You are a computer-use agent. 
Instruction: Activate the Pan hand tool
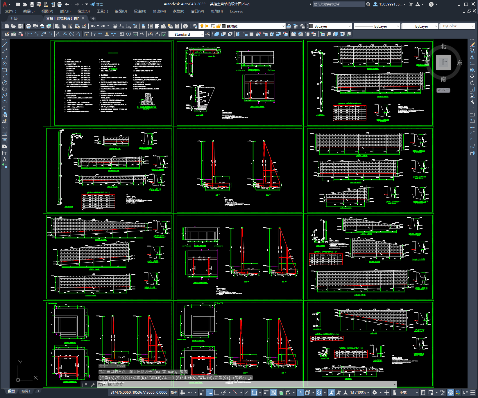click(115, 26)
